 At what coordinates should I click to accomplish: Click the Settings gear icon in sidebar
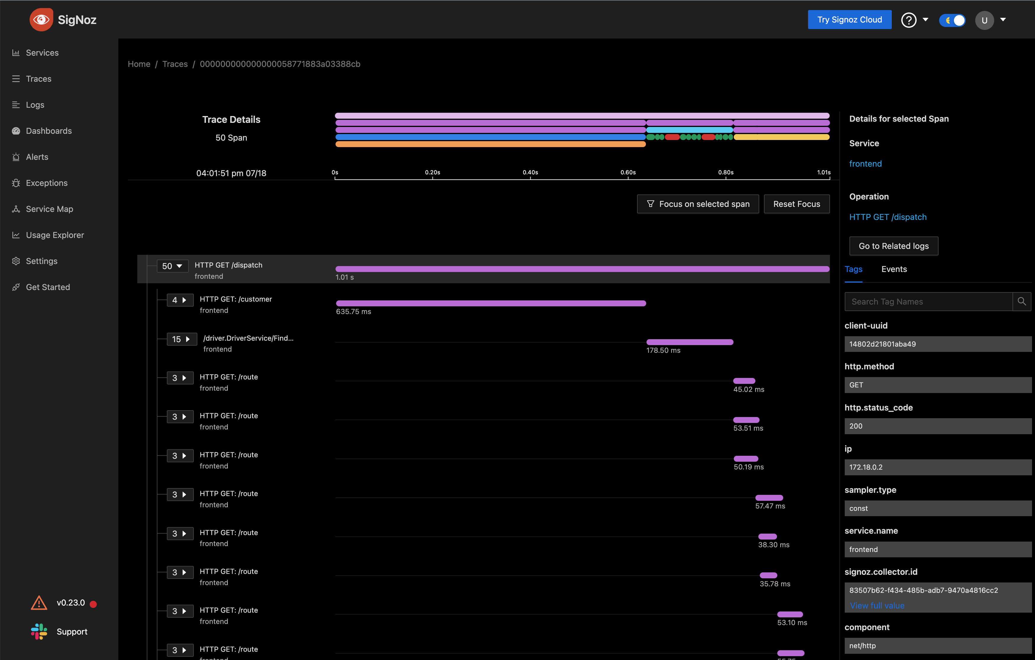[16, 261]
